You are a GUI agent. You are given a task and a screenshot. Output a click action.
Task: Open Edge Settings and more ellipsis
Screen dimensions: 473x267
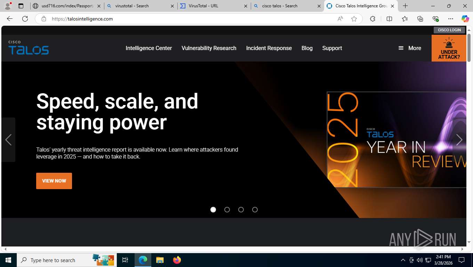coord(451,19)
